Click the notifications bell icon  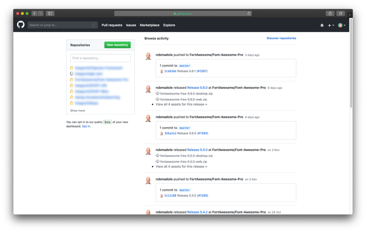tap(322, 25)
